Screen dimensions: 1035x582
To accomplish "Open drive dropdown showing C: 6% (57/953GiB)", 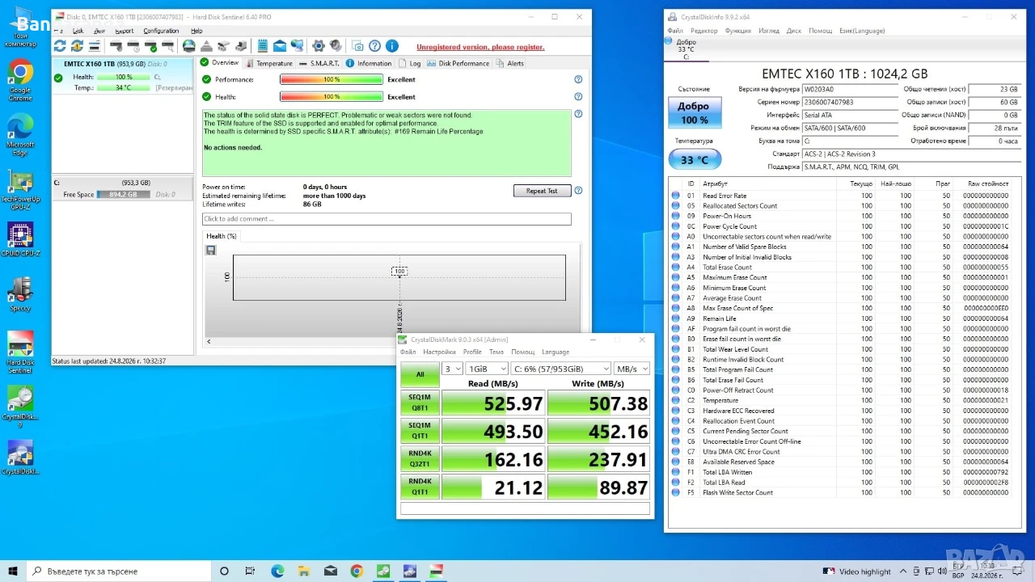I will 561,369.
